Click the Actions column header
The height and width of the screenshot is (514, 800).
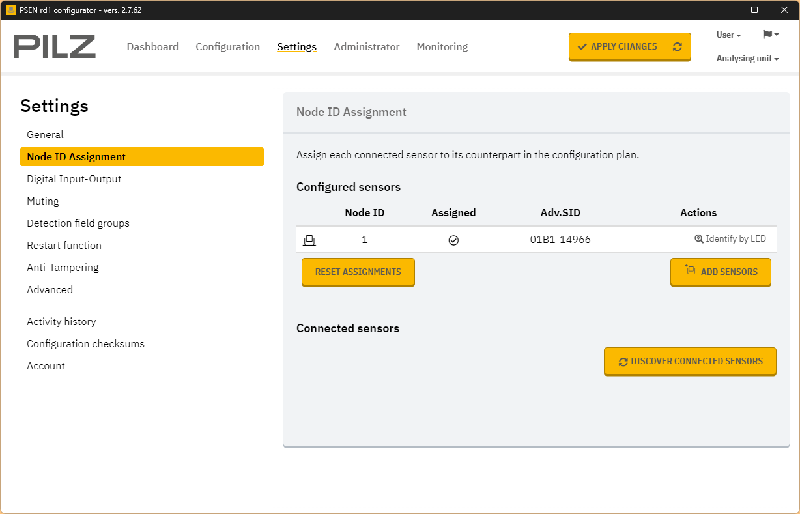(698, 213)
